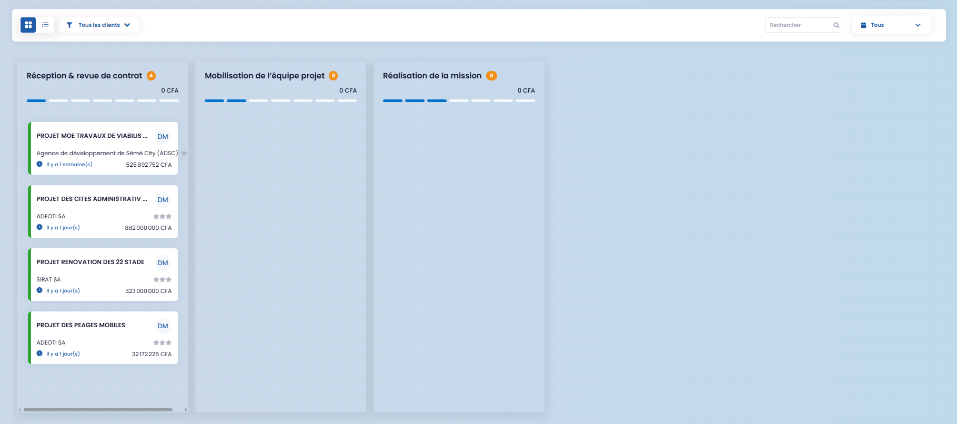The height and width of the screenshot is (424, 957).
Task: Click DM avatar on PROJET DES PEAGES MOBILES
Action: coord(163,326)
